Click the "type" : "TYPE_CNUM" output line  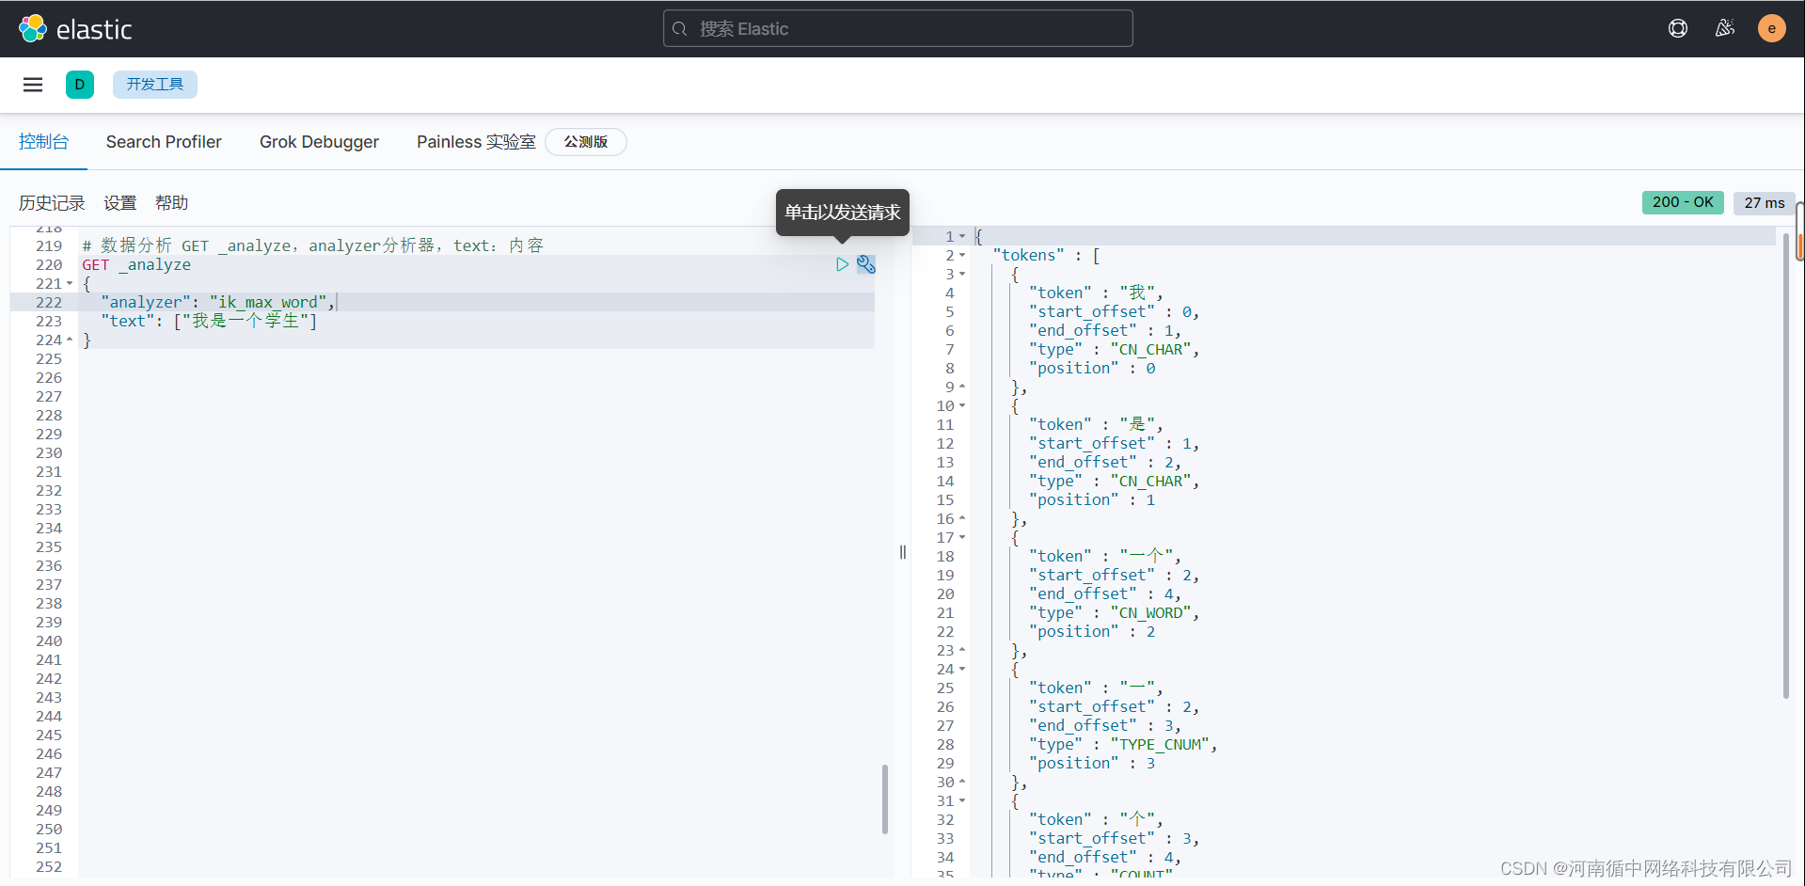point(1123,744)
